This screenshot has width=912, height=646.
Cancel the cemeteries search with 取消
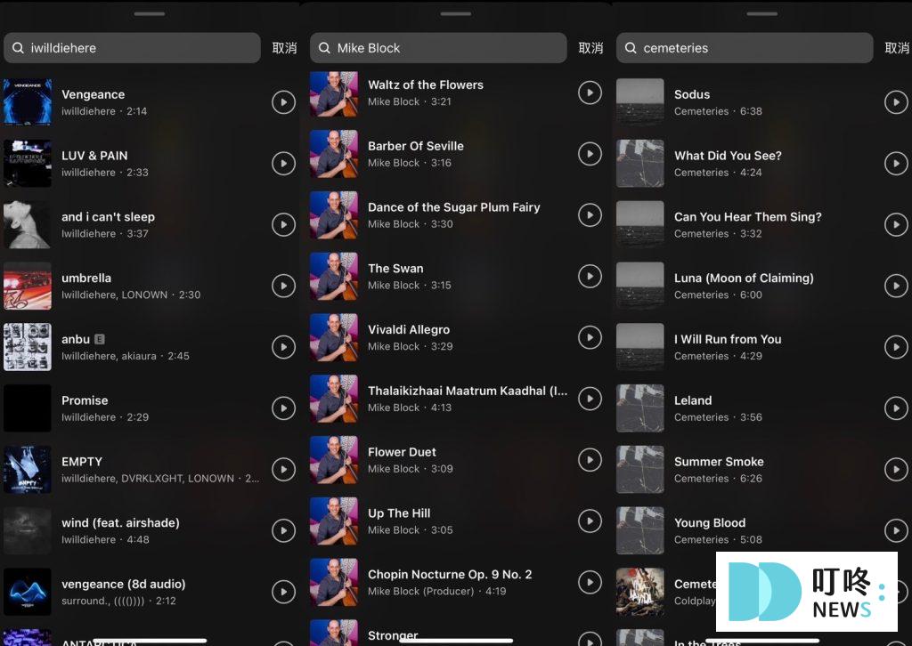[x=898, y=48]
